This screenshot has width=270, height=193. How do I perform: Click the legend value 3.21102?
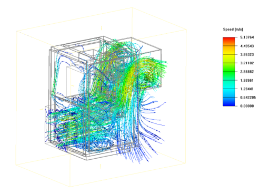(247, 63)
